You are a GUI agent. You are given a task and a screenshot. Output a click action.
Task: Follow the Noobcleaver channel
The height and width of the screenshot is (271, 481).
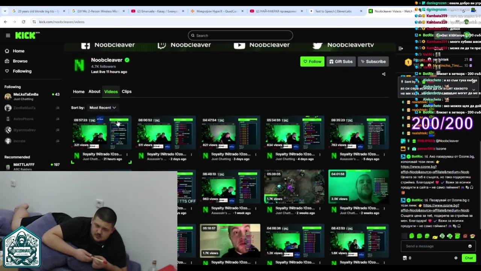click(x=312, y=62)
